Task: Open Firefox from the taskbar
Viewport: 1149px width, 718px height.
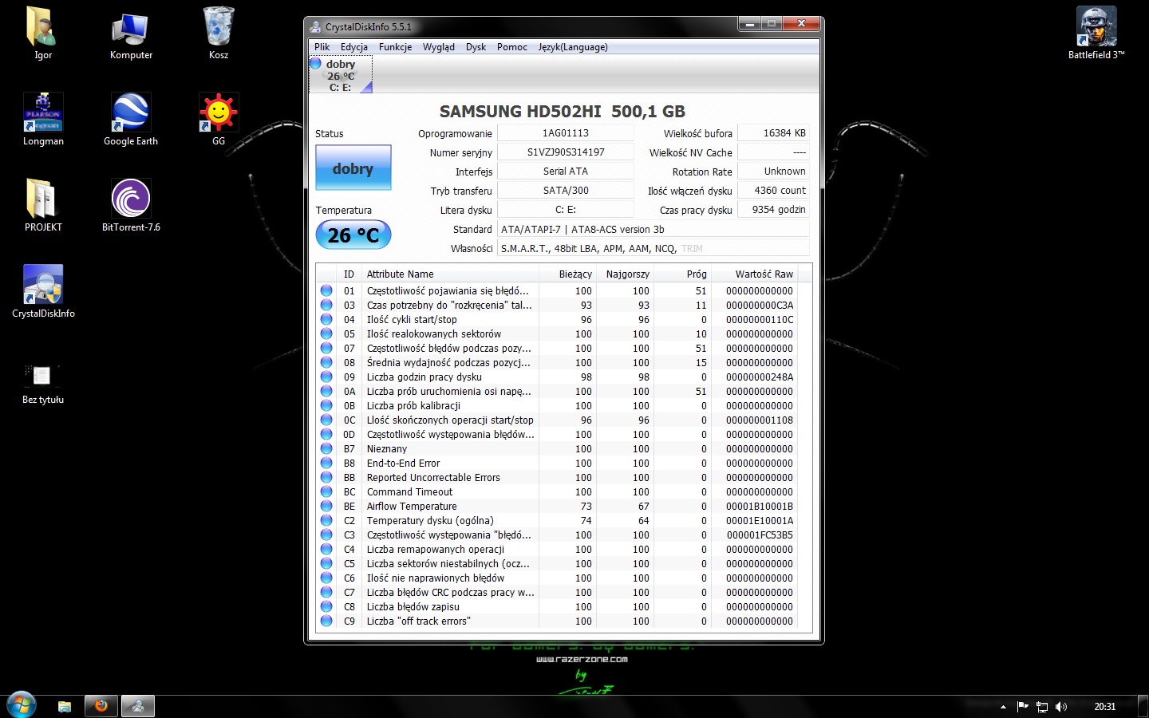Action: coord(101,706)
